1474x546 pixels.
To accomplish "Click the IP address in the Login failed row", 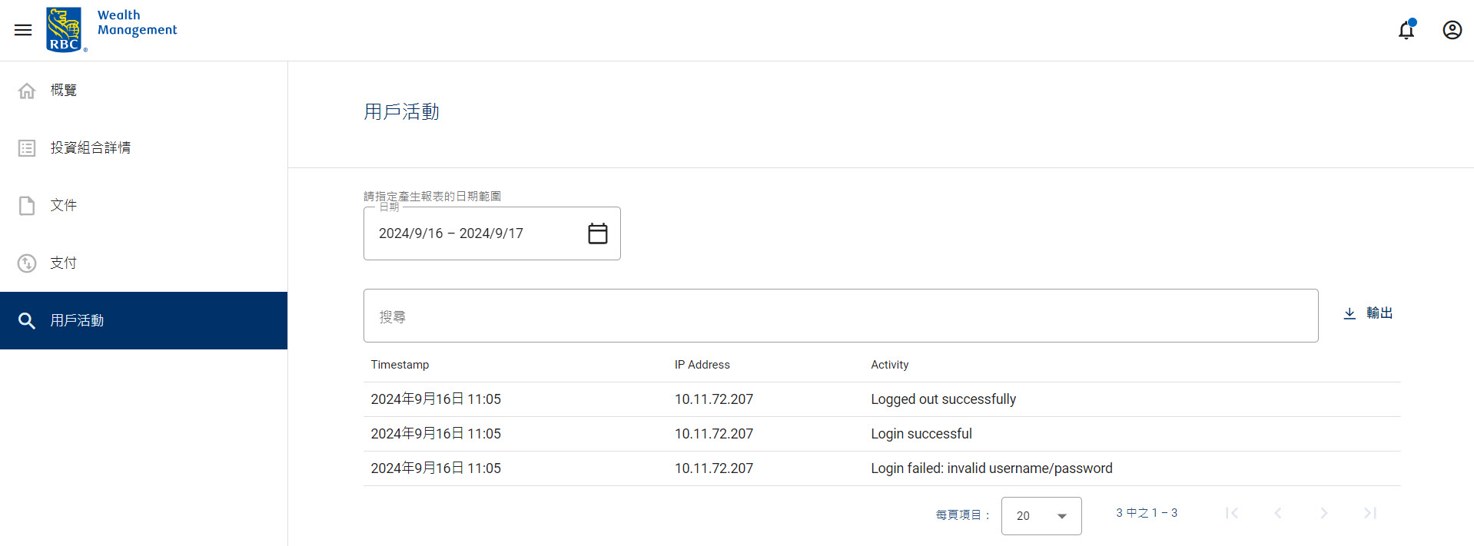I will (714, 468).
